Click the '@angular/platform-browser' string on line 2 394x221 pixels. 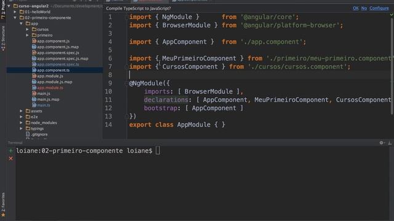click(x=289, y=25)
